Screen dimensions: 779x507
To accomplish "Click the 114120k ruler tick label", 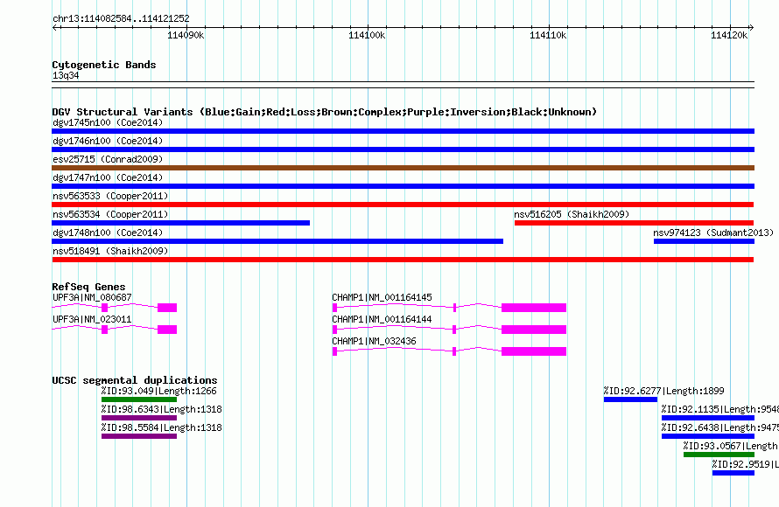I will click(729, 35).
